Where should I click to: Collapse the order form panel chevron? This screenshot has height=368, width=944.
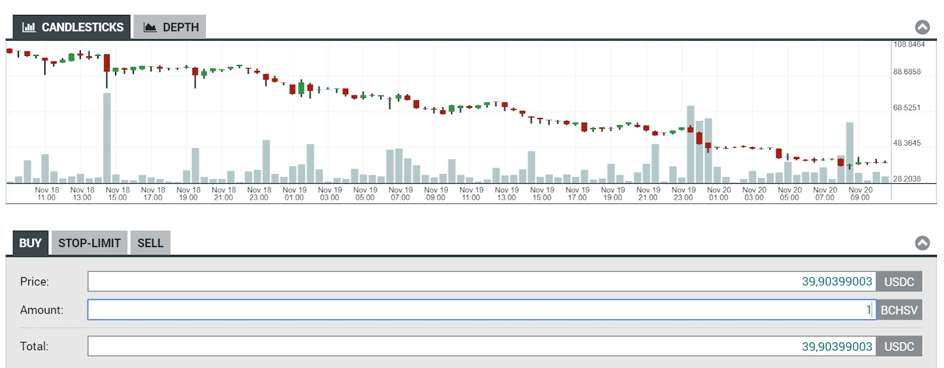pos(922,243)
